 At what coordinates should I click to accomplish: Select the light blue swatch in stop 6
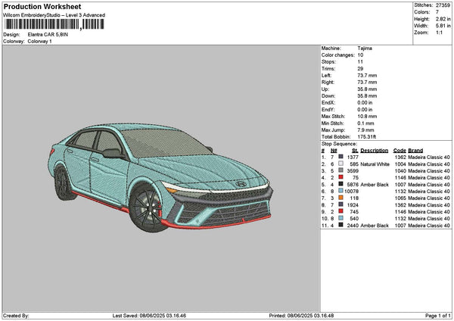pyautogui.click(x=341, y=191)
